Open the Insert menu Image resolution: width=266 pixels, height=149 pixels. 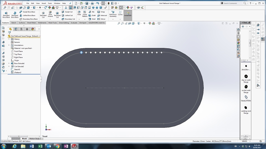(x=44, y=3)
